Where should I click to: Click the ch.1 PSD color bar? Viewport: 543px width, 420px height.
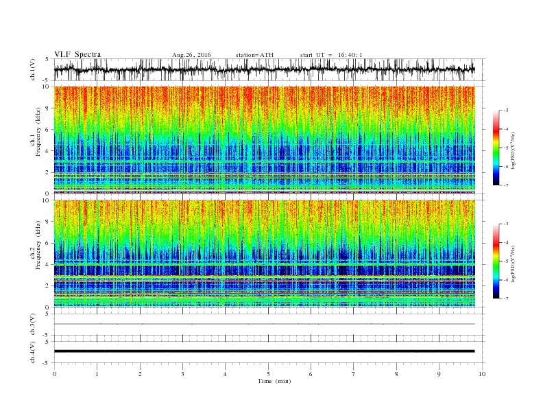point(496,148)
